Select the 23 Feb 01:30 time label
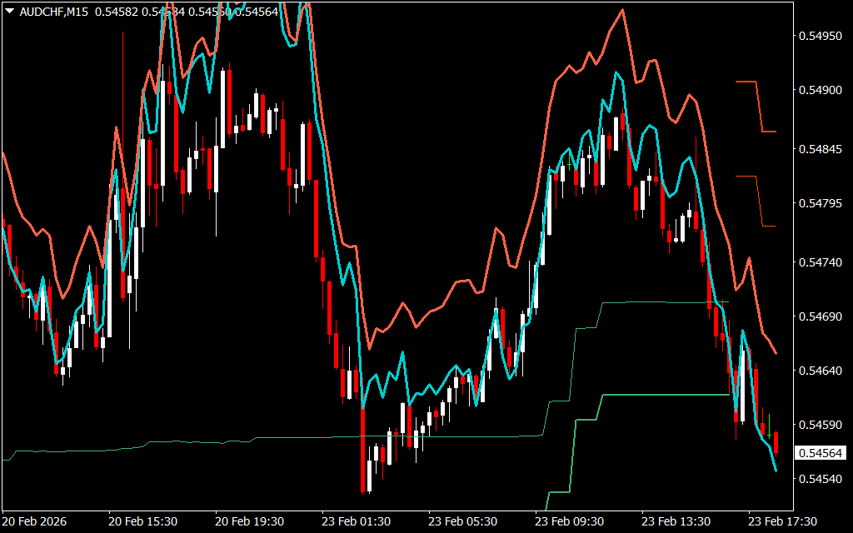 point(356,521)
